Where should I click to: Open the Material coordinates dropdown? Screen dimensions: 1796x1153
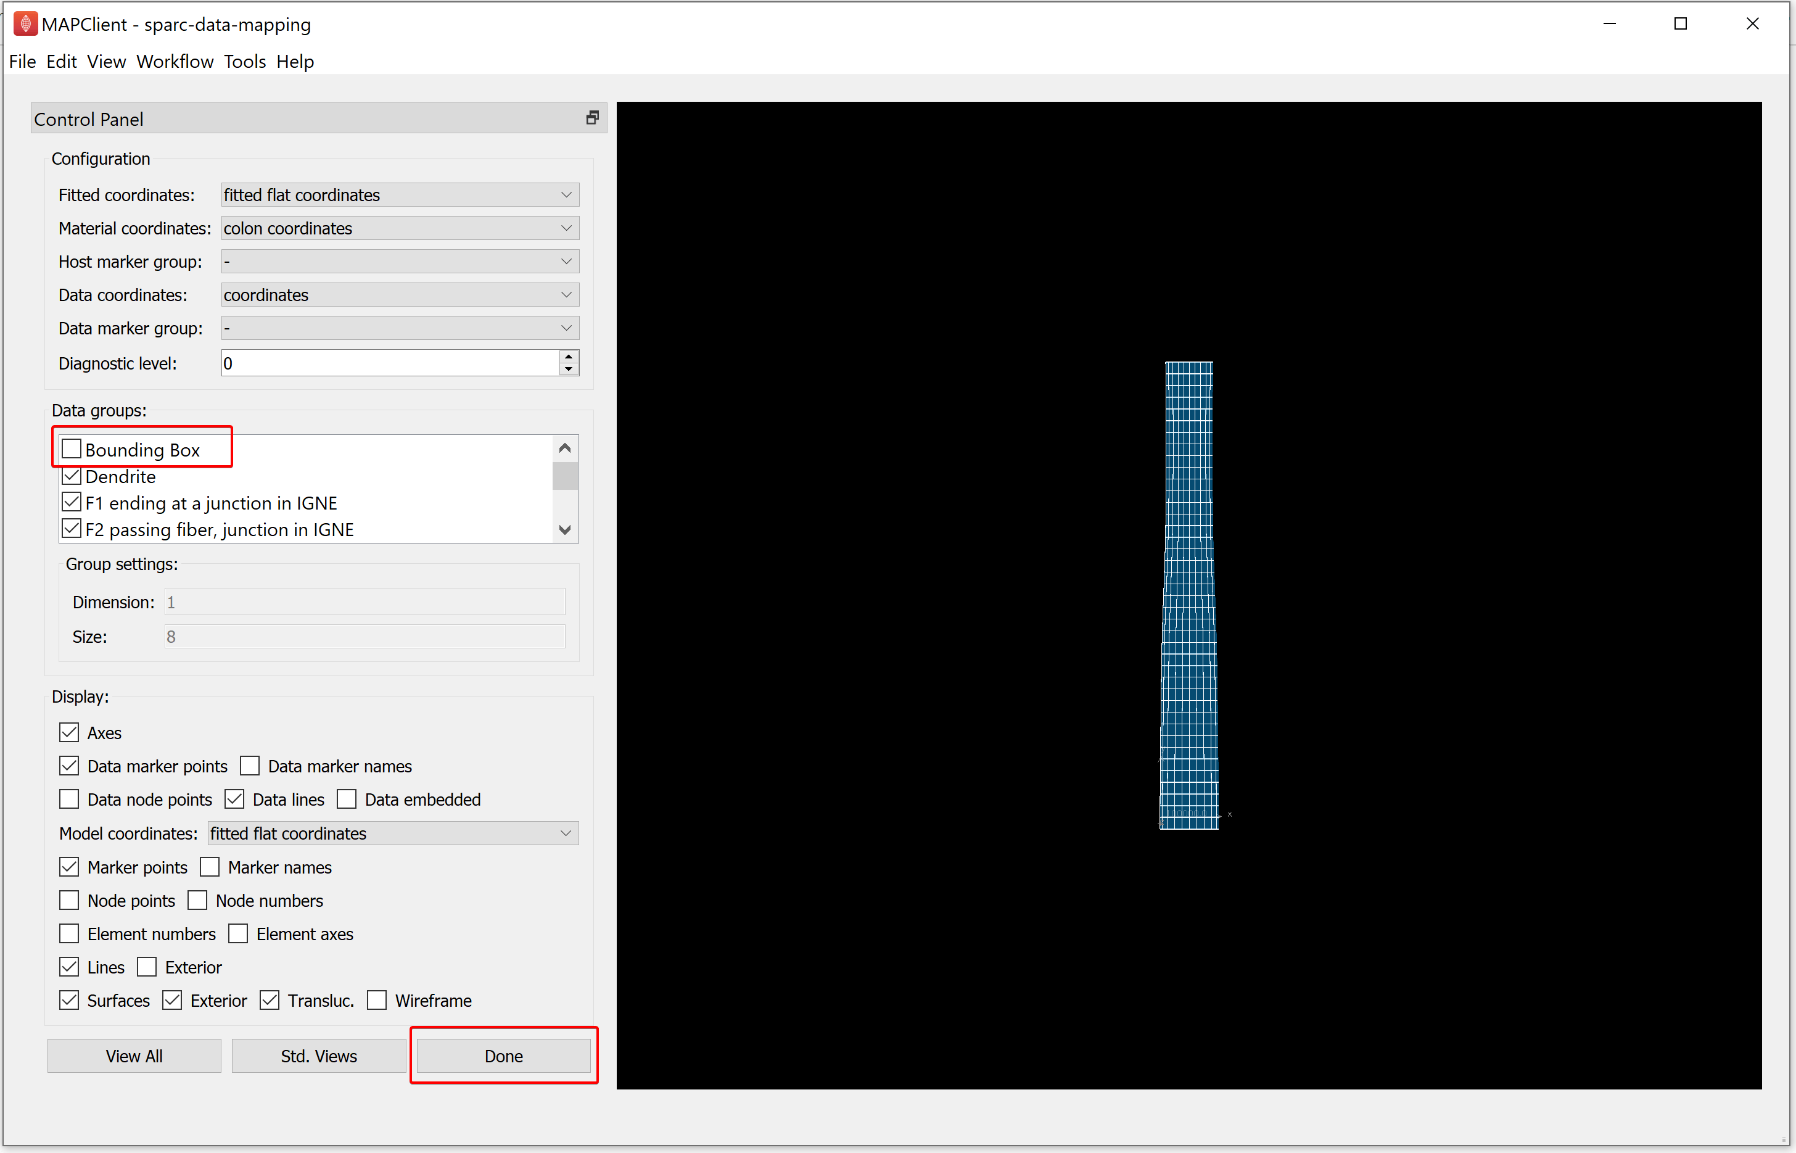click(x=400, y=228)
